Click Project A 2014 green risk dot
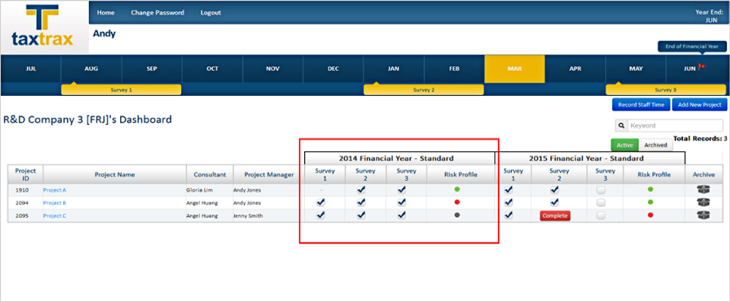 point(457,189)
